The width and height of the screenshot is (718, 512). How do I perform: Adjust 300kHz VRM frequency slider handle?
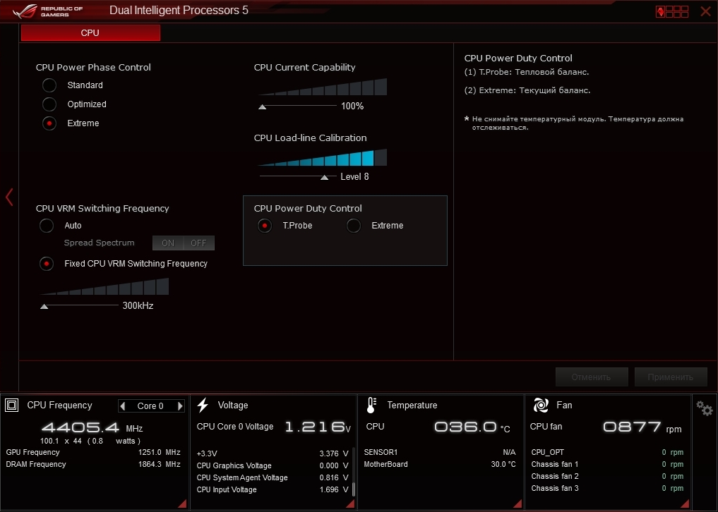coord(44,306)
